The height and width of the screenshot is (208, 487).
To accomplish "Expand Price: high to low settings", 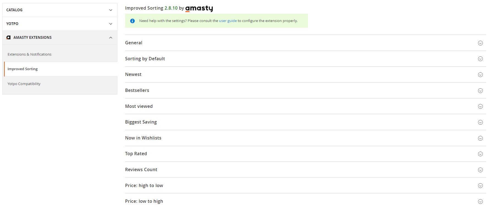I will pyautogui.click(x=144, y=186).
